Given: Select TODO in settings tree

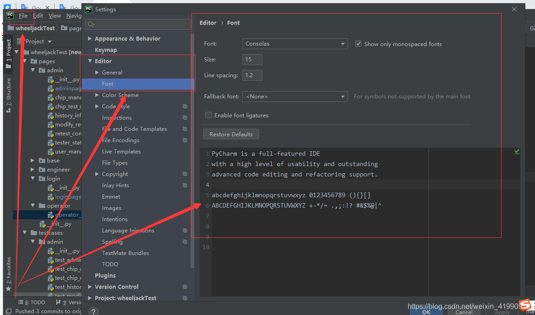Looking at the screenshot, I should coord(110,264).
